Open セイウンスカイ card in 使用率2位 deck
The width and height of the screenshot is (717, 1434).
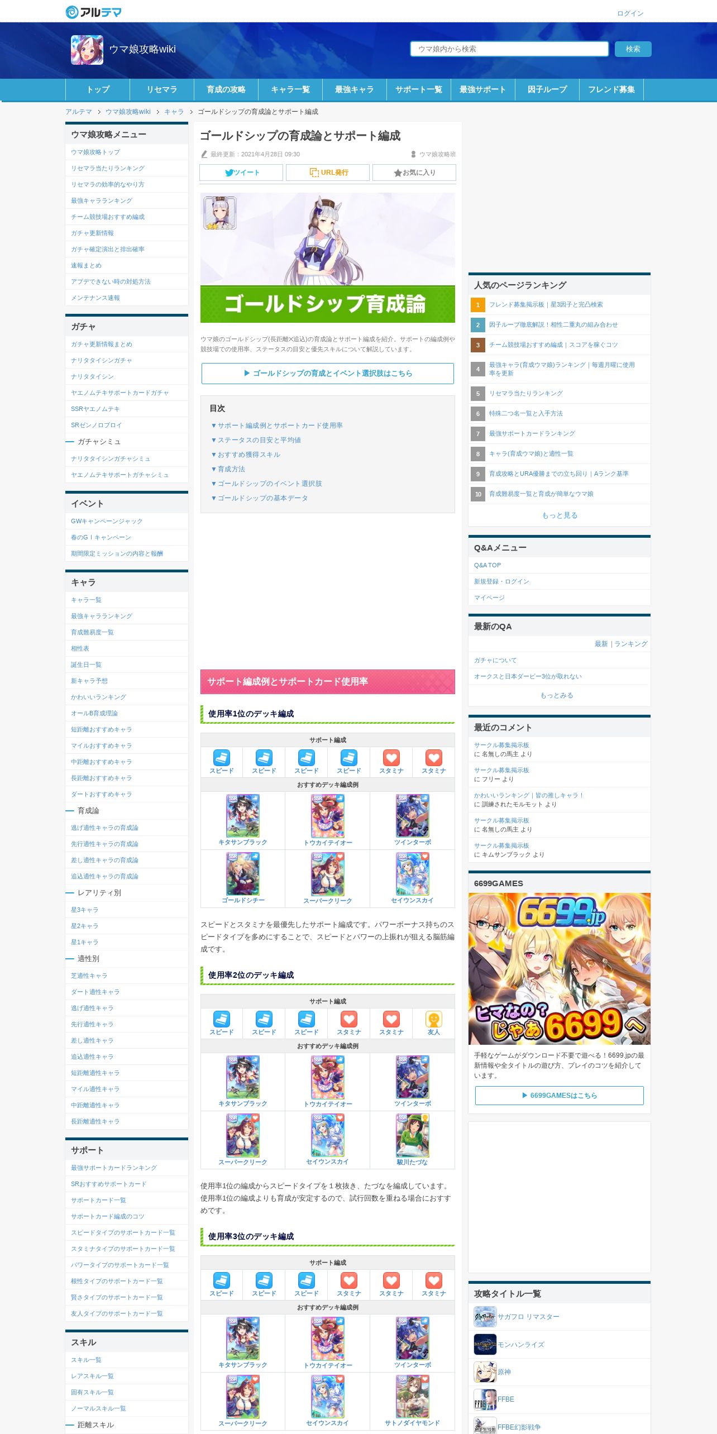[x=328, y=1135]
